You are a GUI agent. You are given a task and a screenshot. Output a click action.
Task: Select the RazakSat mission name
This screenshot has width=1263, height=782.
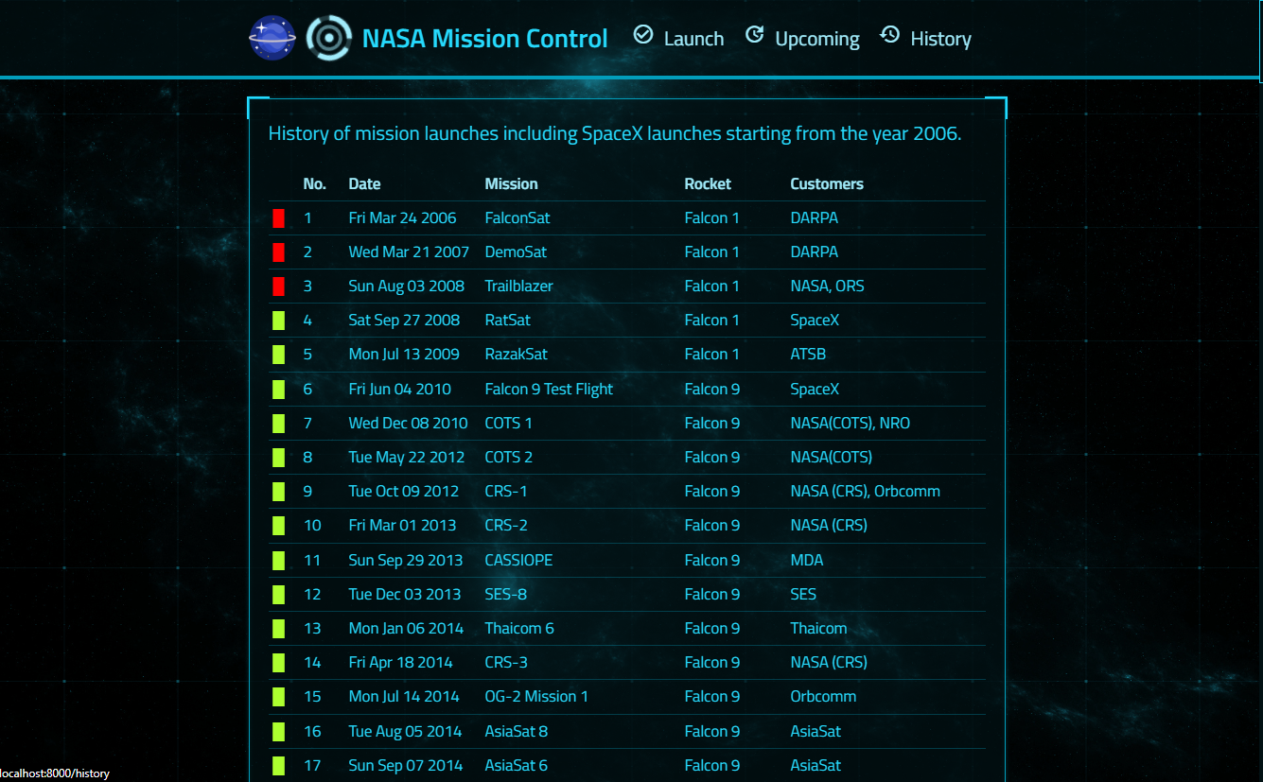[x=517, y=354]
